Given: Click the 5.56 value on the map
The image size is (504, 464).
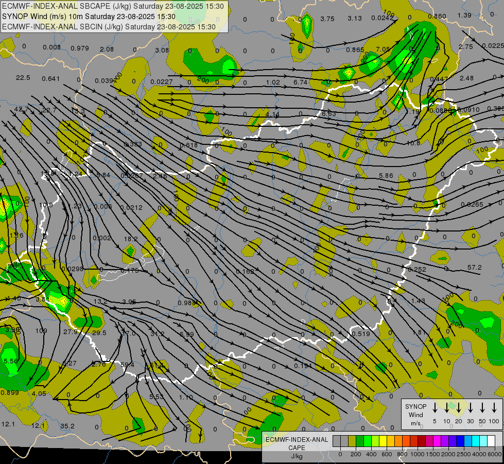Looking at the screenshot, I should [x=11, y=361].
